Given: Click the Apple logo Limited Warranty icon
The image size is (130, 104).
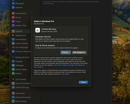Looking at the screenshot, I should coord(38,30).
